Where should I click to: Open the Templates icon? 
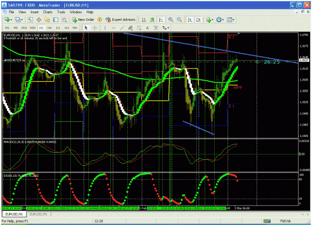(230, 19)
